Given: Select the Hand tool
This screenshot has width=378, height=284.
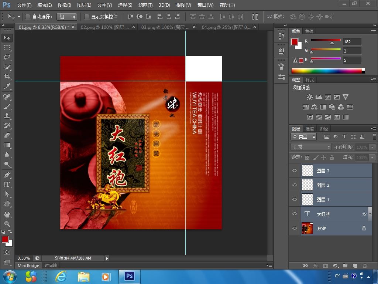Looking at the screenshot, I should pos(7,214).
